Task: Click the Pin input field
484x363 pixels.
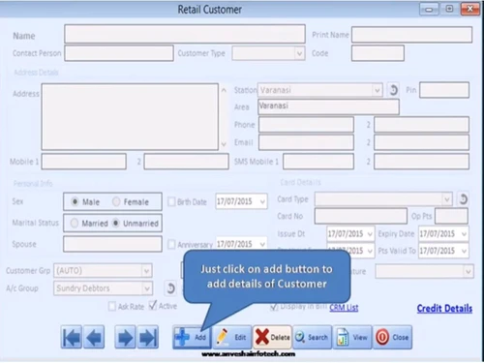Action: coord(444,90)
